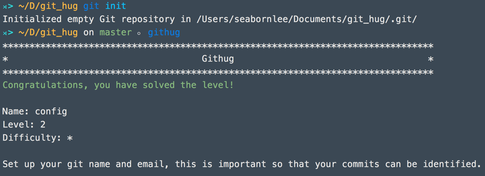The width and height of the screenshot is (485, 176).
Task: Click the small circle after master
Action: 140,33
